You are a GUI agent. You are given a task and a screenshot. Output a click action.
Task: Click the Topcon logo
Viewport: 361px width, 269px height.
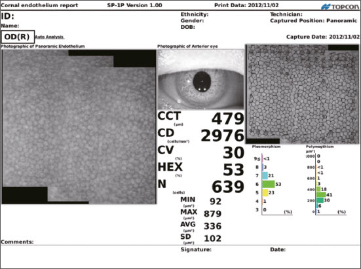point(340,7)
